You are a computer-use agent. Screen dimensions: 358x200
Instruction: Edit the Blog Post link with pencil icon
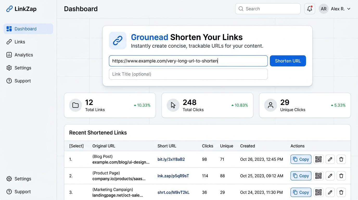tap(330, 159)
